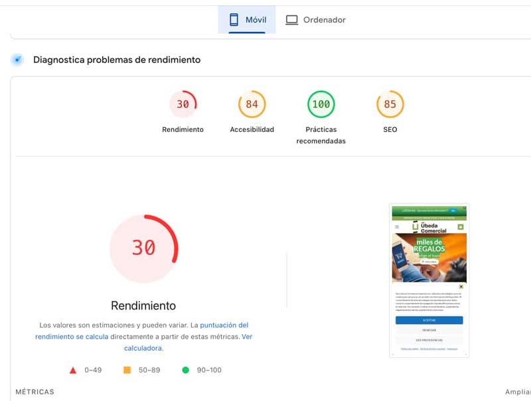Click the red triangle 0–49 legend marker

tap(73, 371)
